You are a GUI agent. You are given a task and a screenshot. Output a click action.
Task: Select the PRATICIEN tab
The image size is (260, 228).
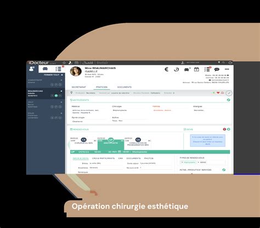point(101,87)
